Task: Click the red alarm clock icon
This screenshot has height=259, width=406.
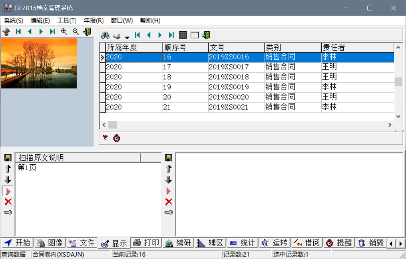Action: [x=117, y=138]
